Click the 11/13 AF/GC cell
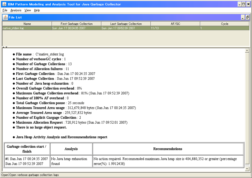The width and height of the screenshot is (252, 178). coord(175,28)
